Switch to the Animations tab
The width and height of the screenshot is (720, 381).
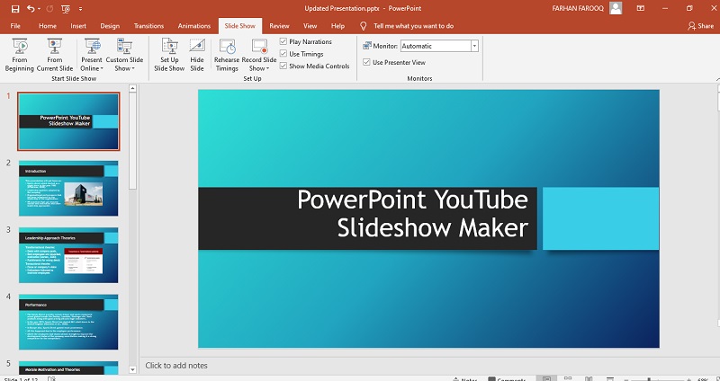pyautogui.click(x=194, y=26)
